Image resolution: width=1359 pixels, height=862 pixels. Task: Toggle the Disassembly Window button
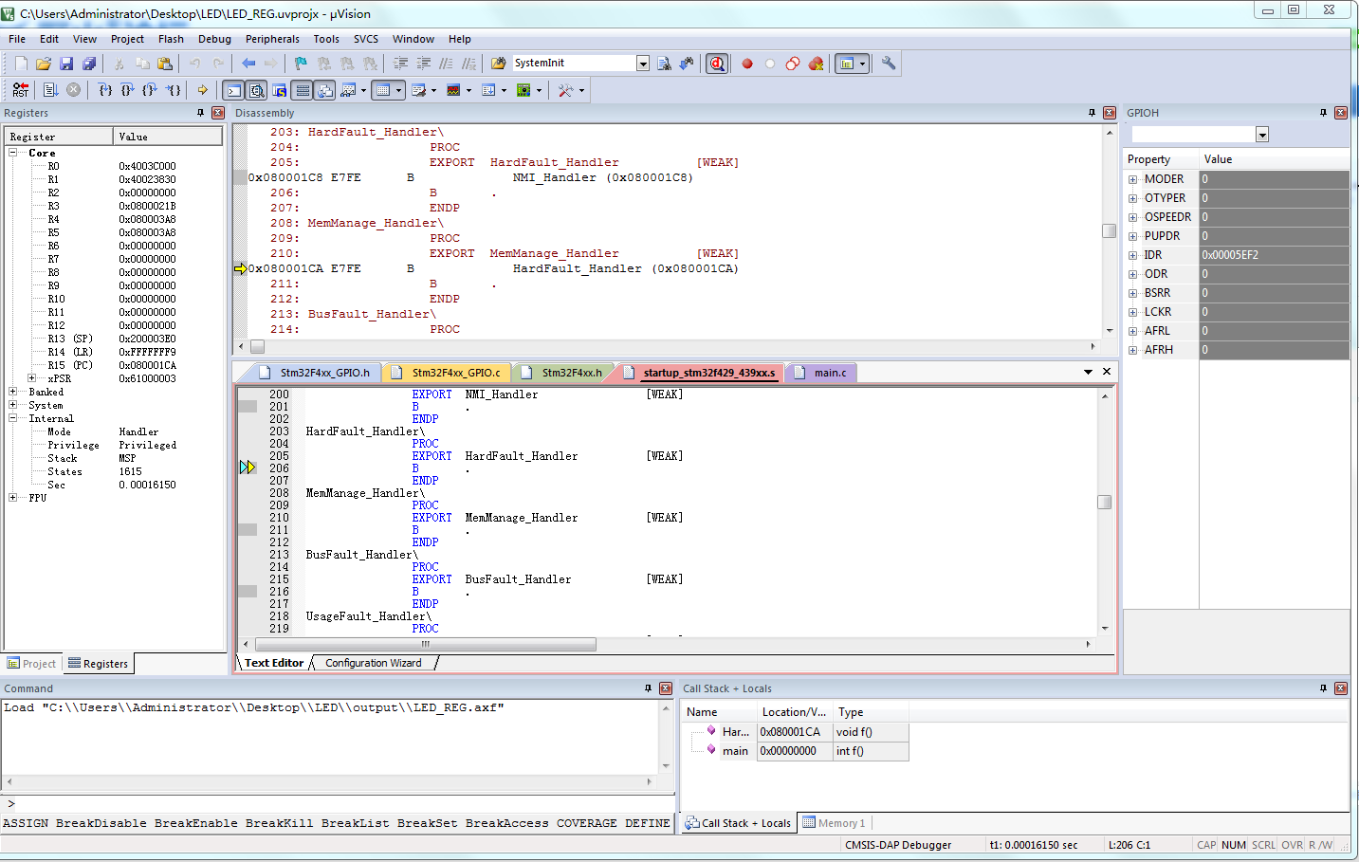[x=256, y=90]
